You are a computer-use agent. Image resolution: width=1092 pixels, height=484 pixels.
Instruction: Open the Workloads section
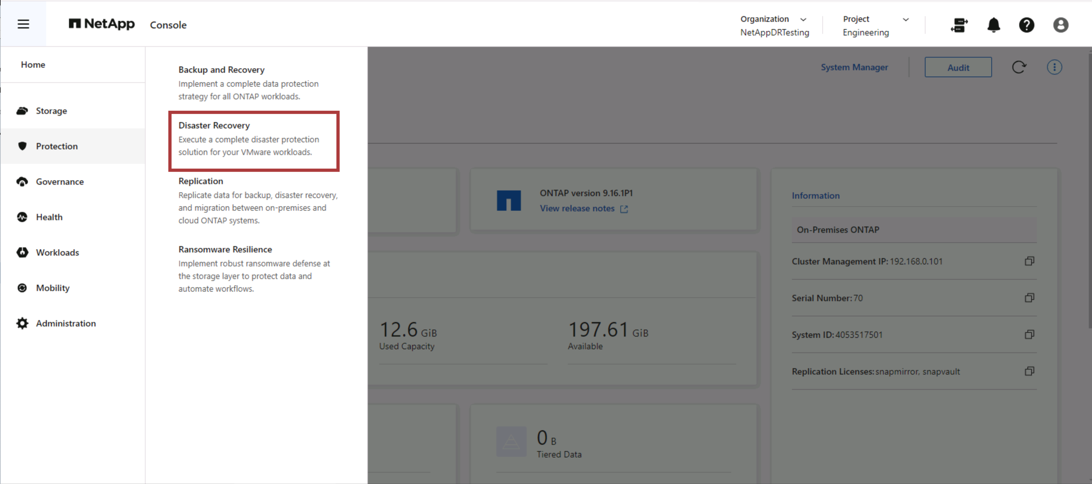(57, 252)
